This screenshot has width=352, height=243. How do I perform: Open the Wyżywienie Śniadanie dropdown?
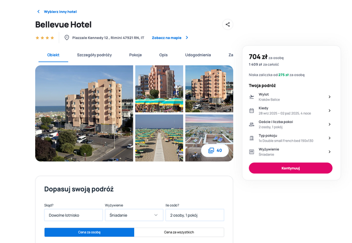coord(134,215)
